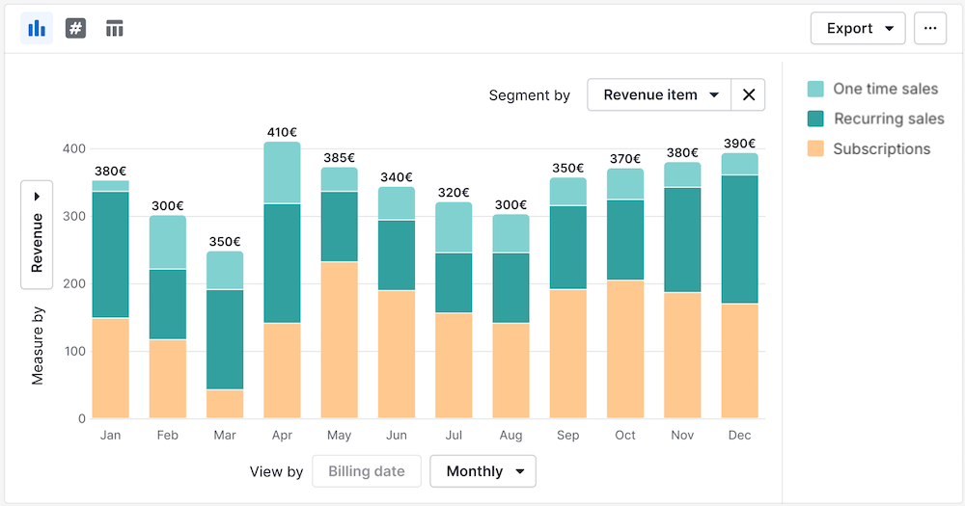Viewport: 965px width, 506px height.
Task: Toggle Subscriptions legend swatch
Action: point(815,148)
